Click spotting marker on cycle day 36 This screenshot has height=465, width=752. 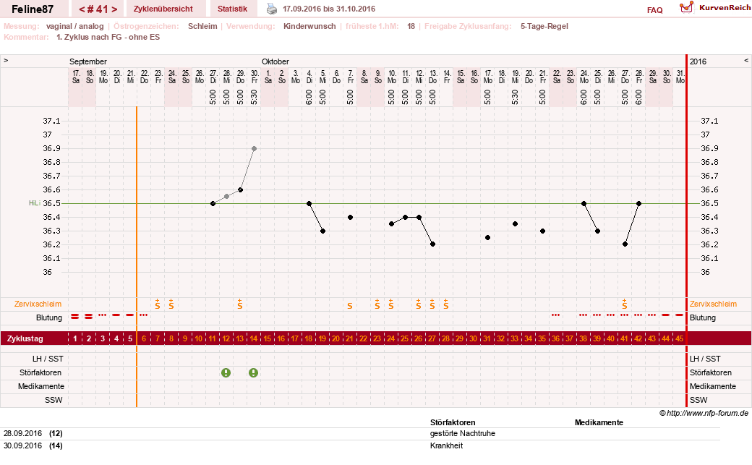click(x=555, y=315)
